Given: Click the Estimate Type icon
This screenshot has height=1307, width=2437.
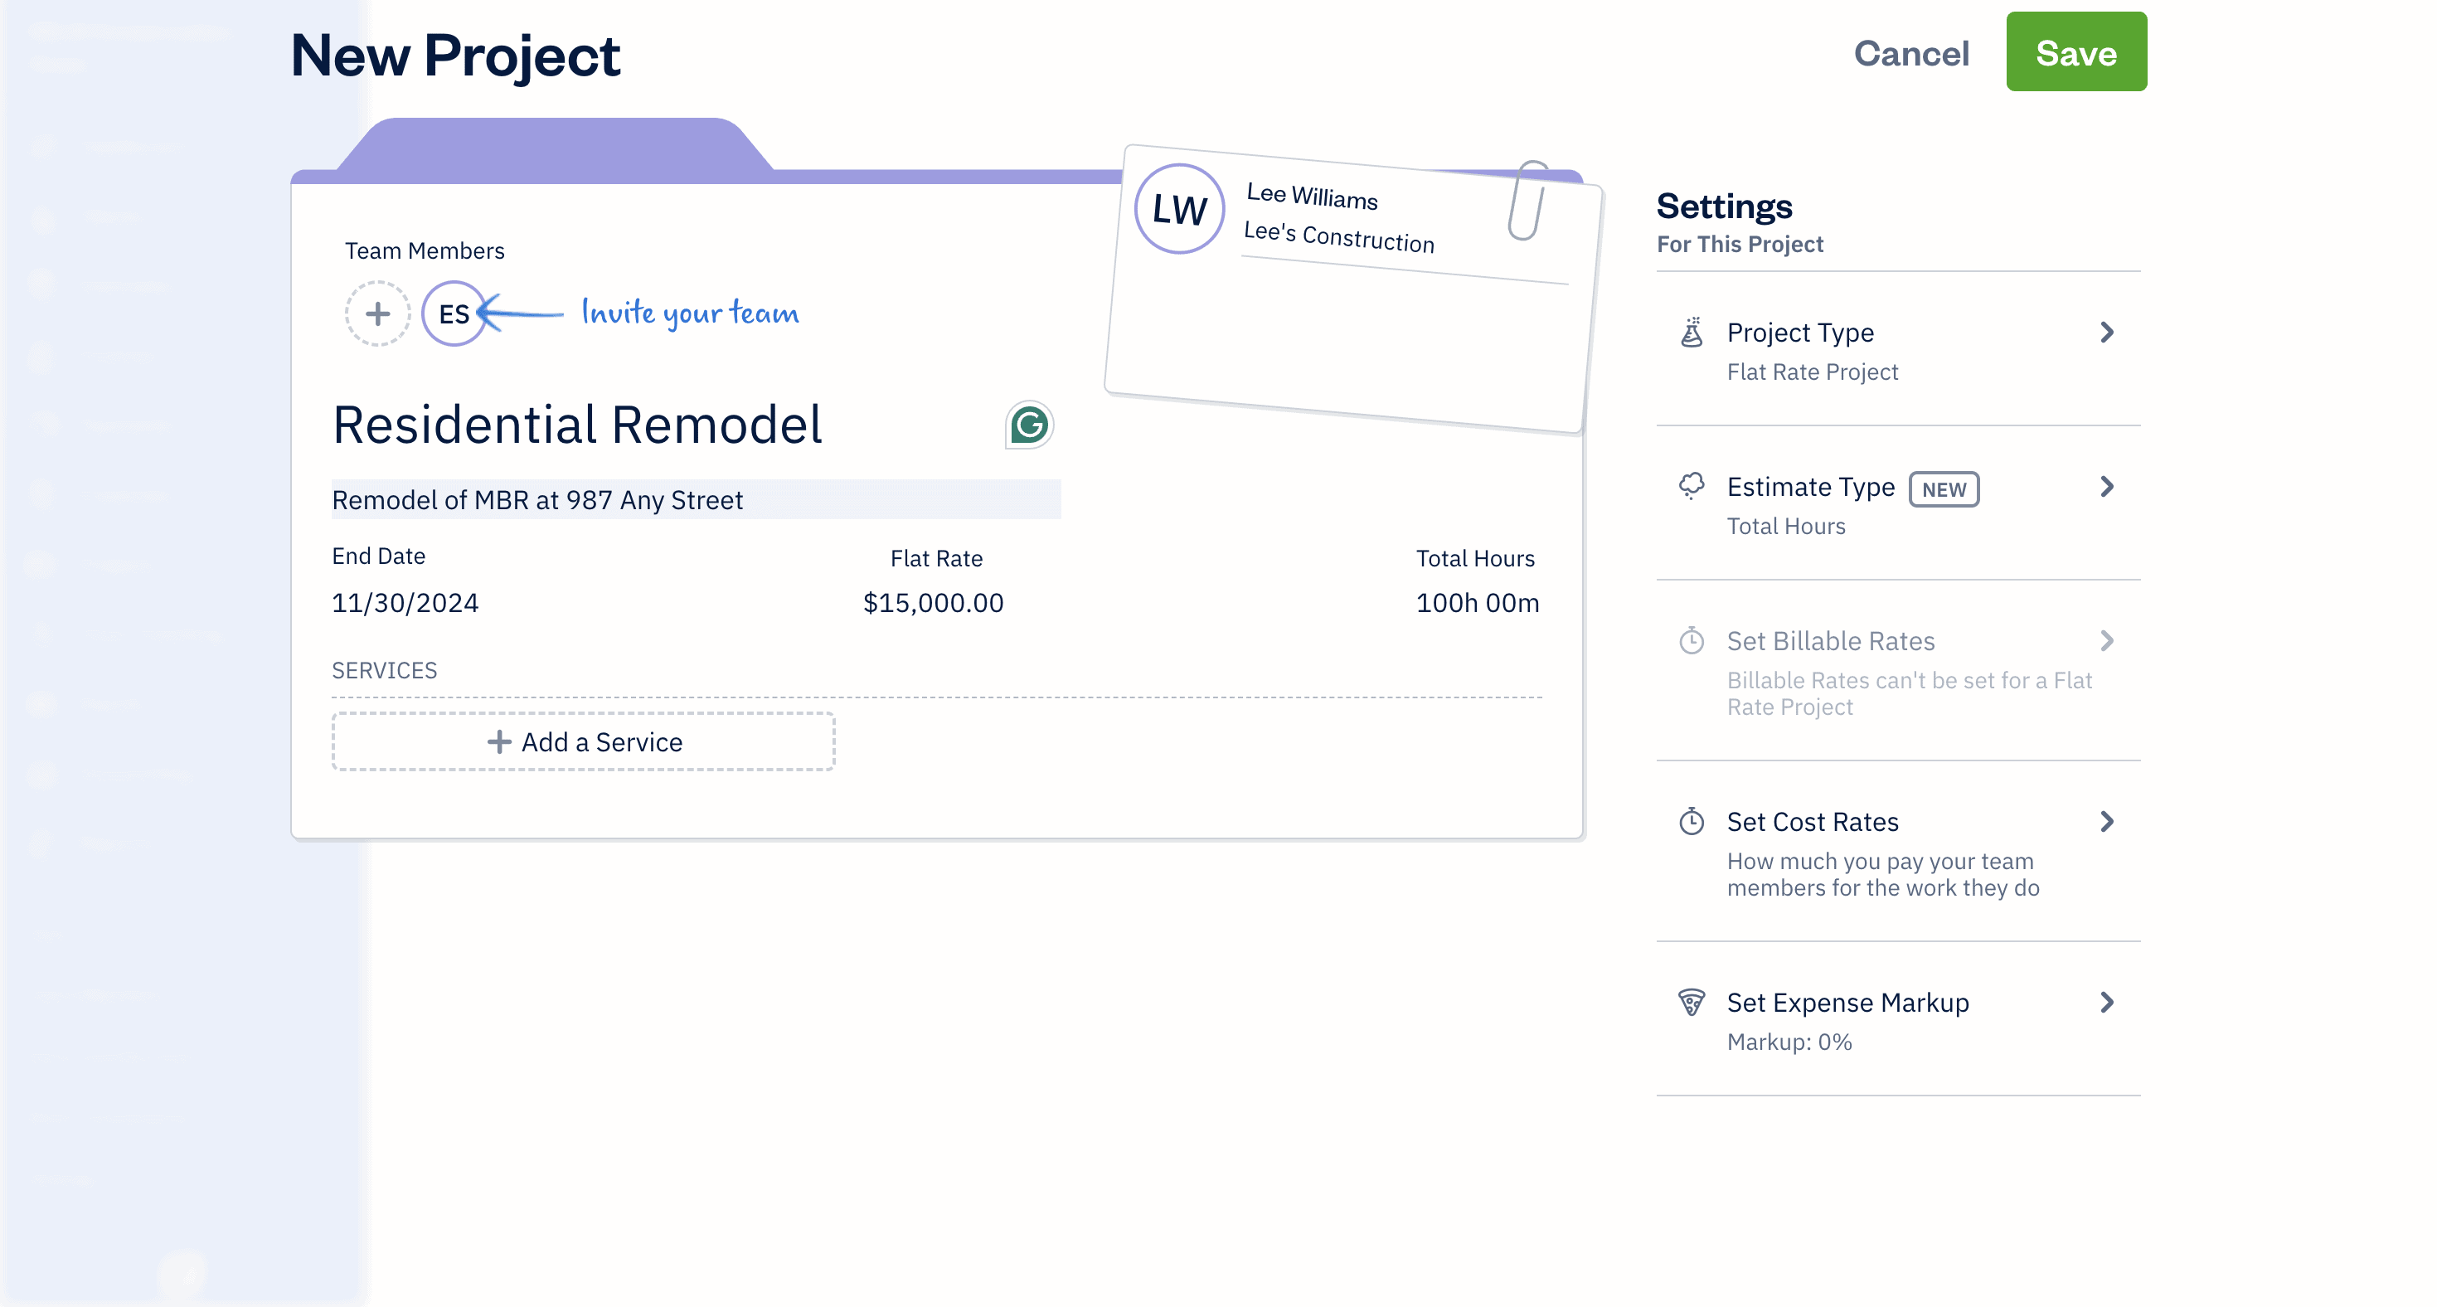Looking at the screenshot, I should point(1692,487).
